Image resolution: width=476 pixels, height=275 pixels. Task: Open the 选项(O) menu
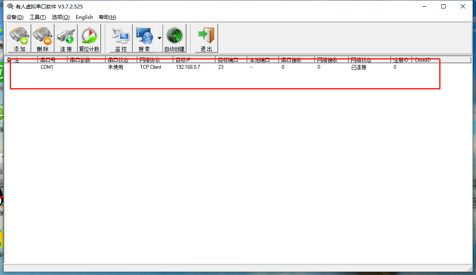click(x=60, y=17)
